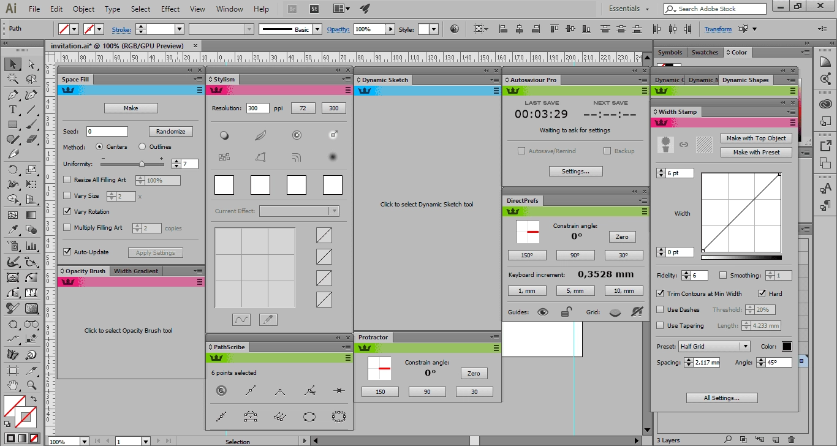Select the Eyedropper tool

point(13,230)
